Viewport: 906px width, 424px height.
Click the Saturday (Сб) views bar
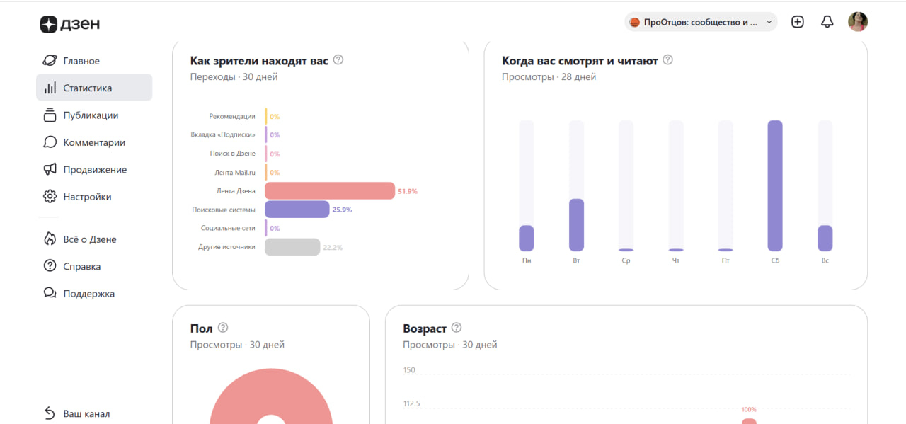775,185
